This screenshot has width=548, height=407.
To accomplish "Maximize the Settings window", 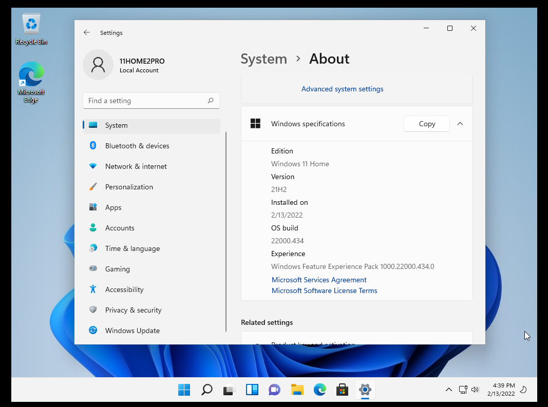I will pos(450,28).
